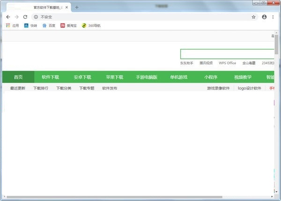
Task: Open the 应用 apps grid icon
Action: click(x=8, y=26)
